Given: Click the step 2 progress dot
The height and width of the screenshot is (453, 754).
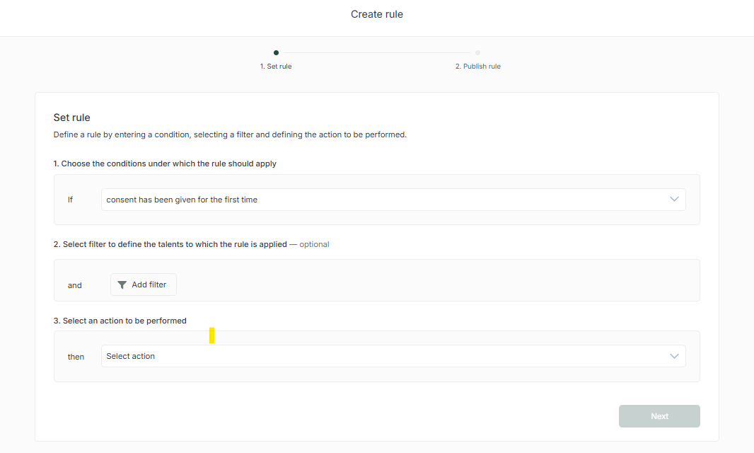Looking at the screenshot, I should click(478, 52).
